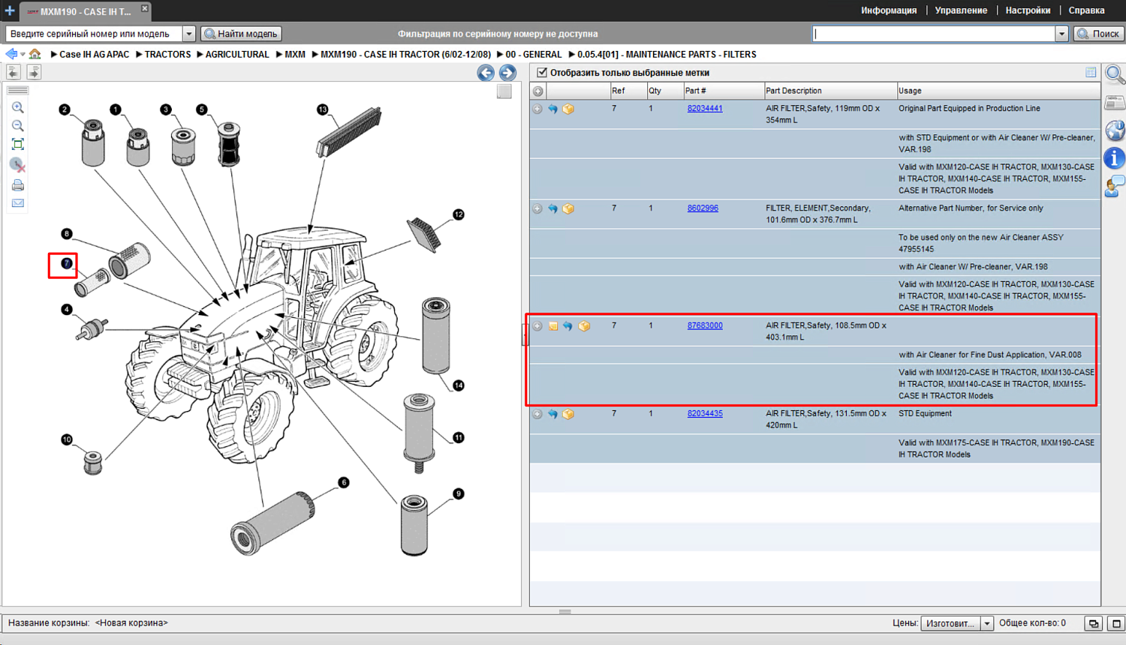Click the diagram toolbar drag handle
Viewport: 1126px width, 645px height.
pos(18,90)
